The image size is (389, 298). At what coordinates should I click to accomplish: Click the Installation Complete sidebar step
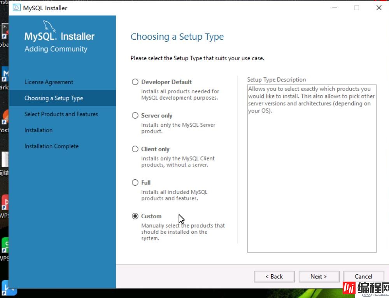coord(51,146)
